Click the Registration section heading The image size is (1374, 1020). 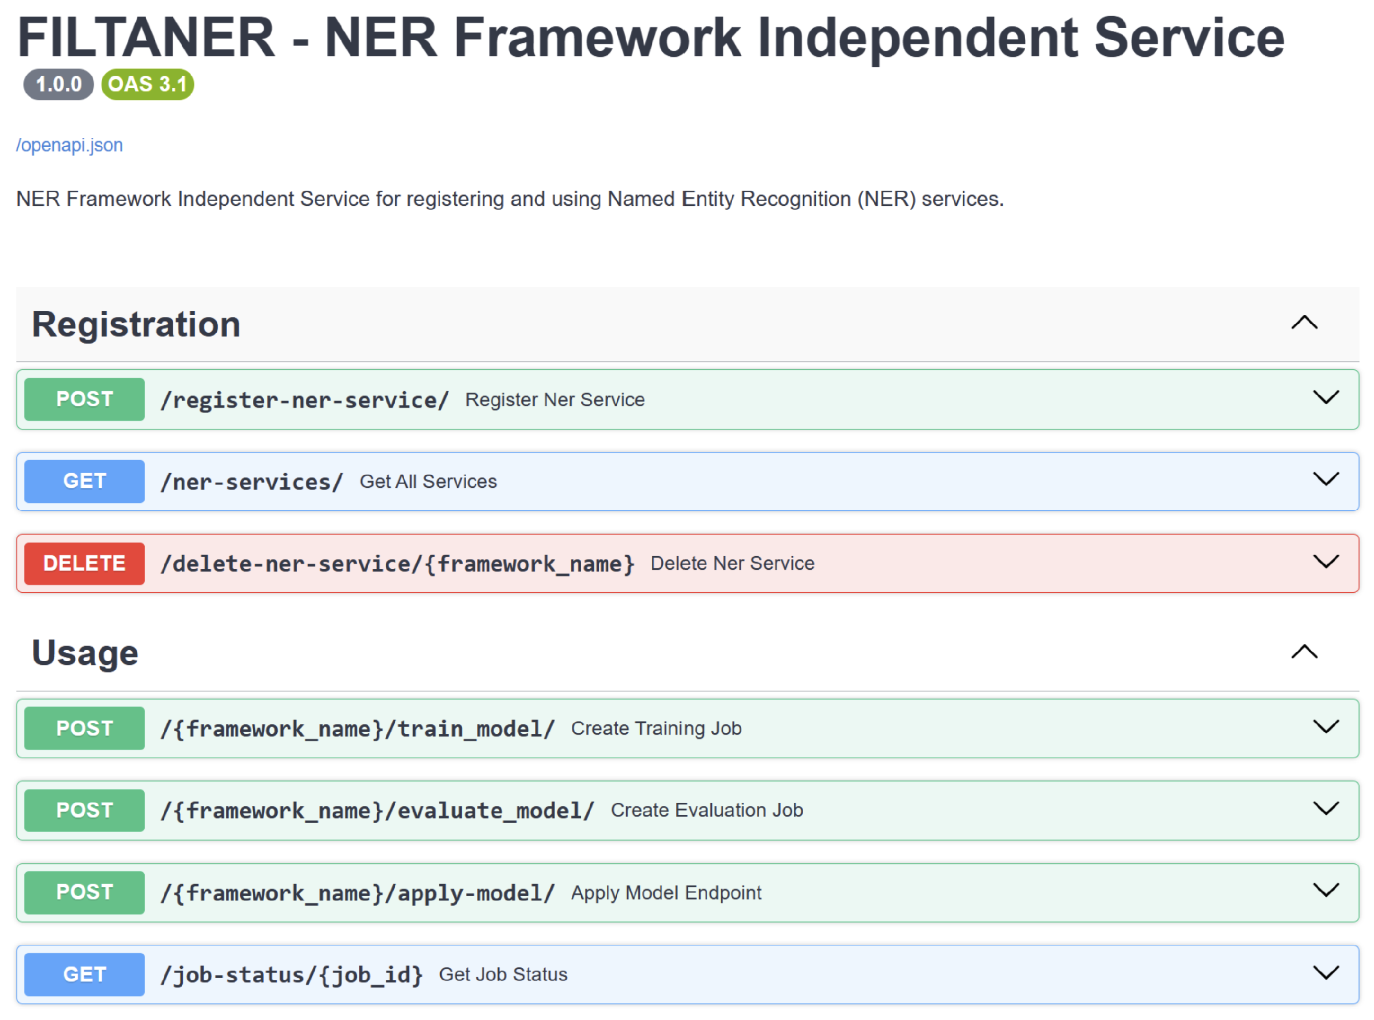point(136,325)
